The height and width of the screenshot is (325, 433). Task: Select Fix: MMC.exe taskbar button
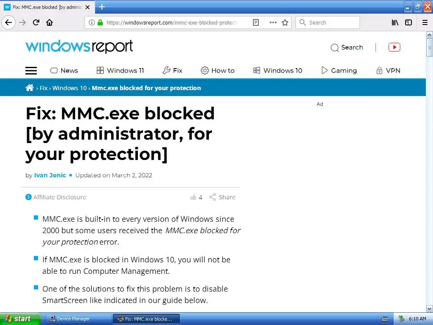pyautogui.click(x=146, y=319)
